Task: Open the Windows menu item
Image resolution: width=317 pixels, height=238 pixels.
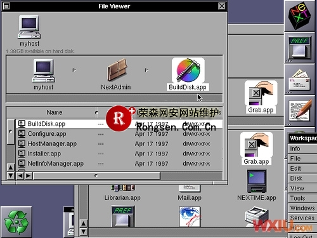Action: pos(302,208)
